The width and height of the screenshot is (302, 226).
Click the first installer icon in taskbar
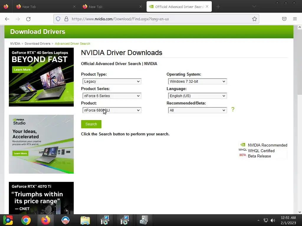105,220
